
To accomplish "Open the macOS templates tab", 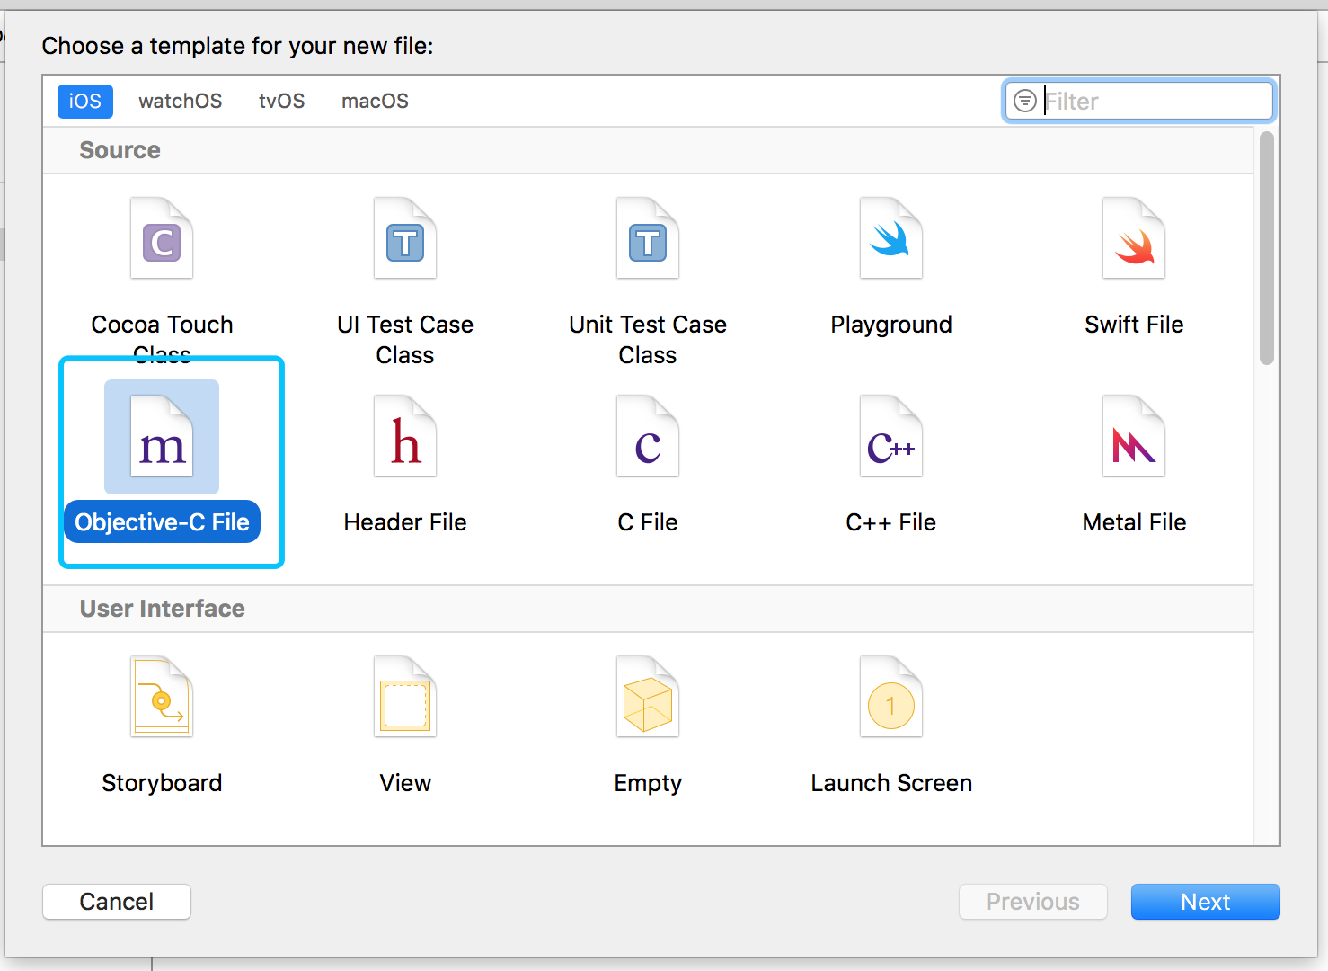I will [376, 101].
